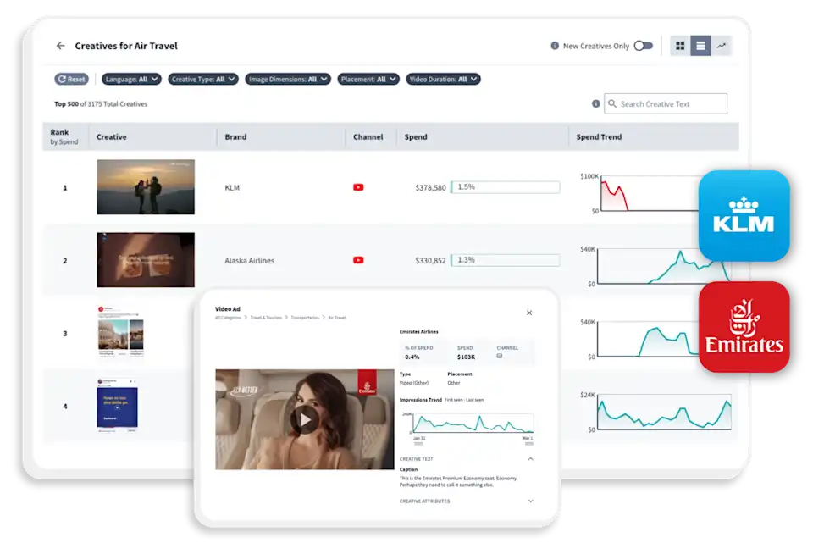The height and width of the screenshot is (543, 813).
Task: Click the Search Creative Text field
Action: [665, 103]
